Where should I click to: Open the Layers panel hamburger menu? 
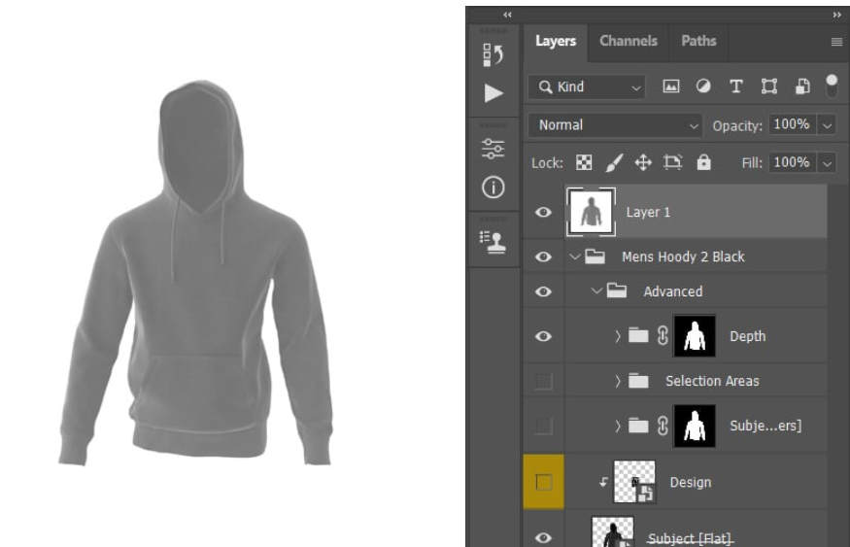[836, 42]
